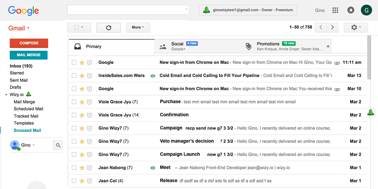Screen dimensions: 378x189
Task: Switch to the Primary tab
Action: tap(112, 46)
